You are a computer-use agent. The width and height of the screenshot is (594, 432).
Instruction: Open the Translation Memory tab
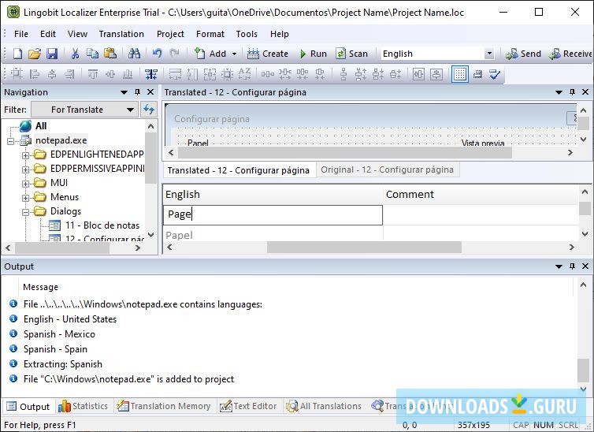pos(164,406)
